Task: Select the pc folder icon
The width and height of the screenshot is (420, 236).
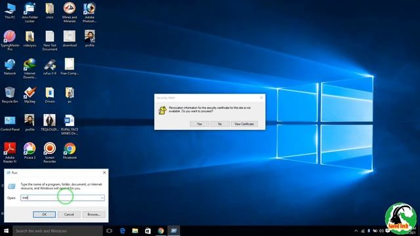Action: 70,95
